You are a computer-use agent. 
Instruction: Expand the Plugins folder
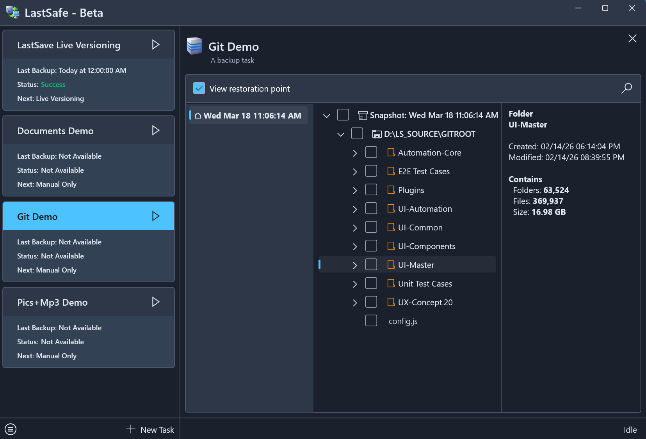click(x=355, y=190)
